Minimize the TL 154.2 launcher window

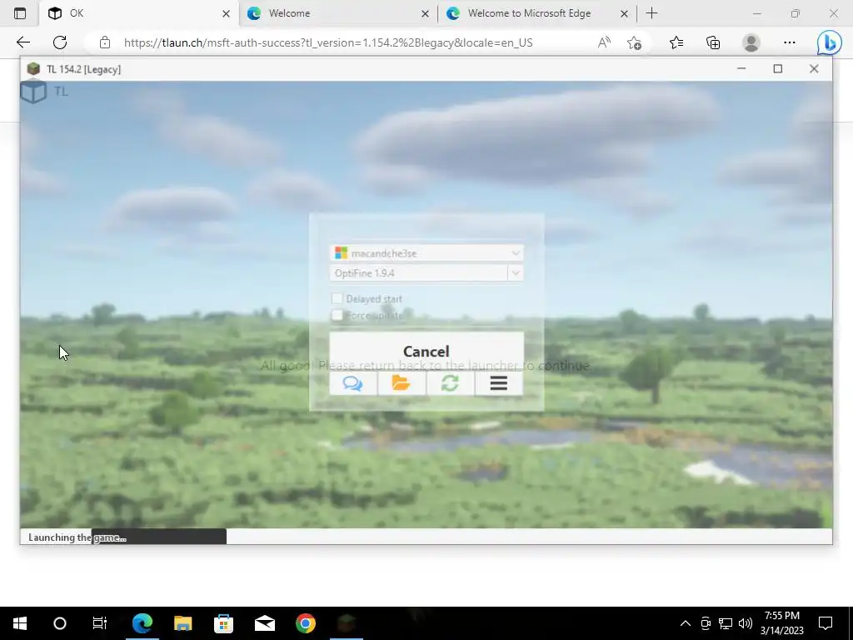pos(741,68)
